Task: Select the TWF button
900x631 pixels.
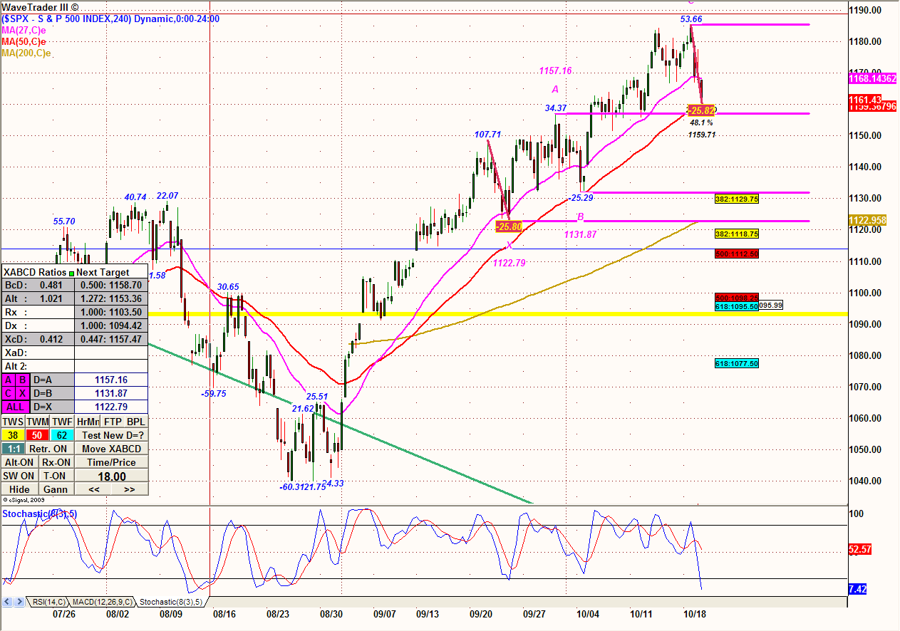Action: point(62,422)
